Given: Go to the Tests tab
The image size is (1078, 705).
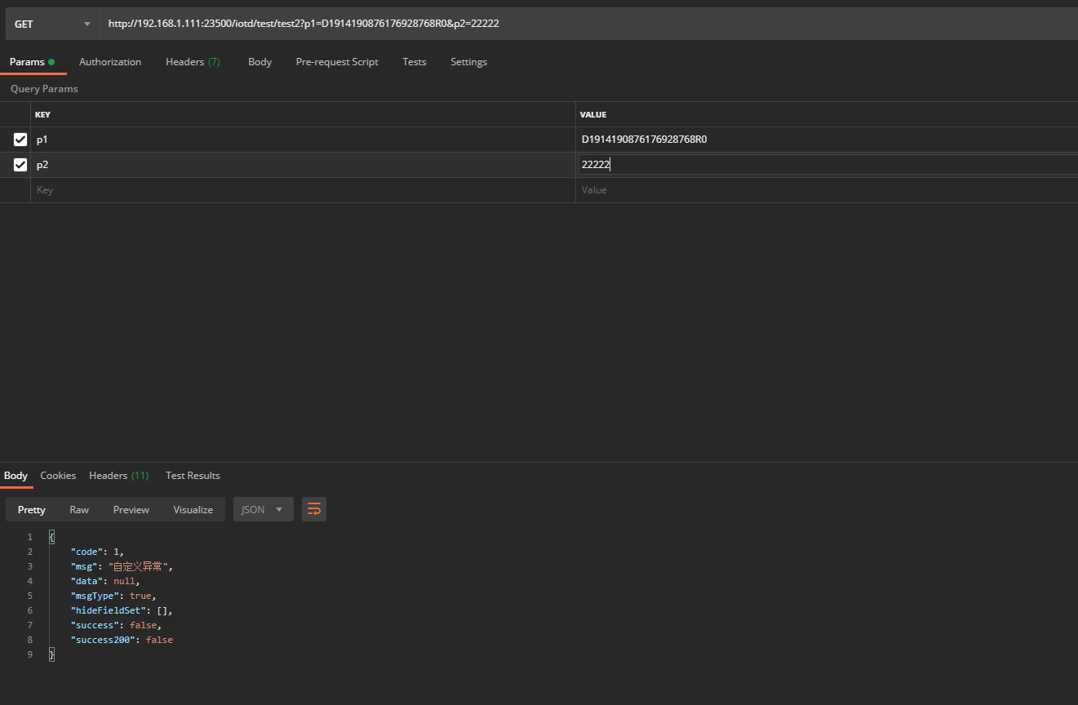Looking at the screenshot, I should click(x=414, y=62).
